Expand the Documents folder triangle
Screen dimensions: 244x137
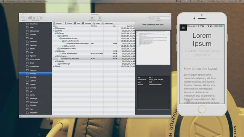54,28
